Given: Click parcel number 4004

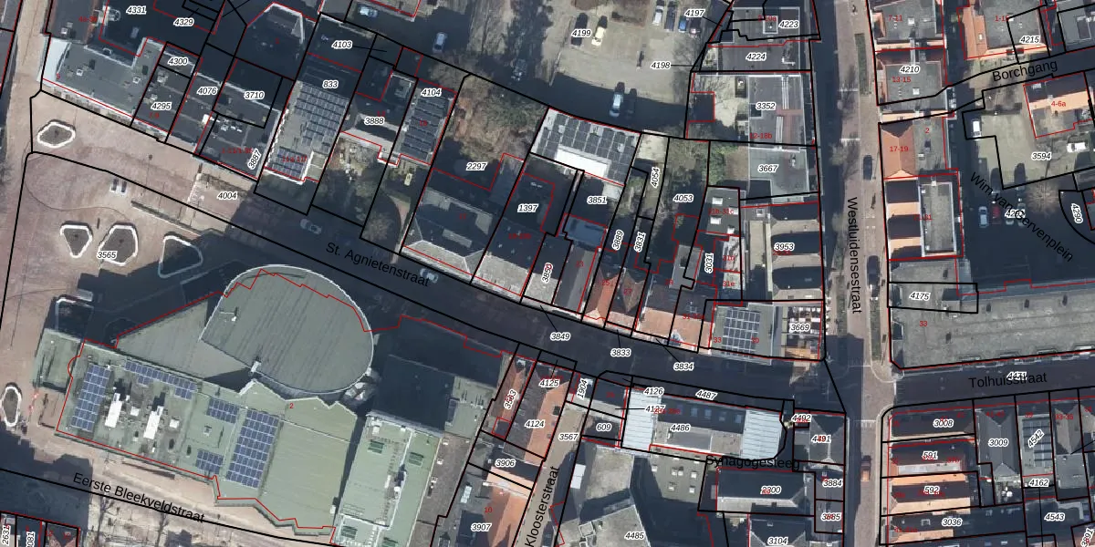Looking at the screenshot, I should (x=227, y=195).
